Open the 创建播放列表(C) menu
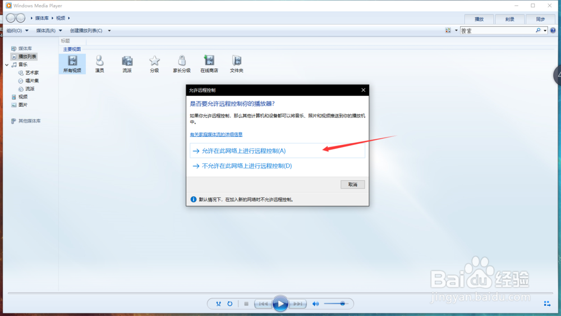The image size is (561, 316). 86,31
